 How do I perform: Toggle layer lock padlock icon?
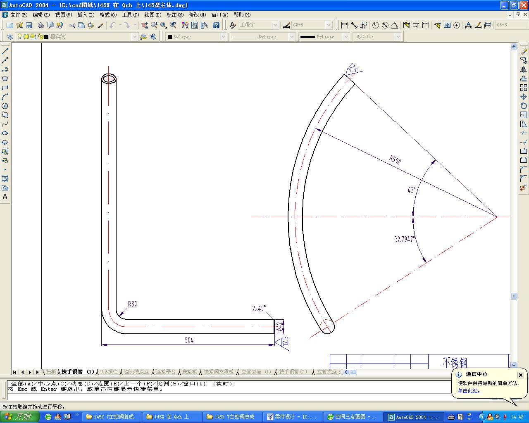pyautogui.click(x=40, y=37)
